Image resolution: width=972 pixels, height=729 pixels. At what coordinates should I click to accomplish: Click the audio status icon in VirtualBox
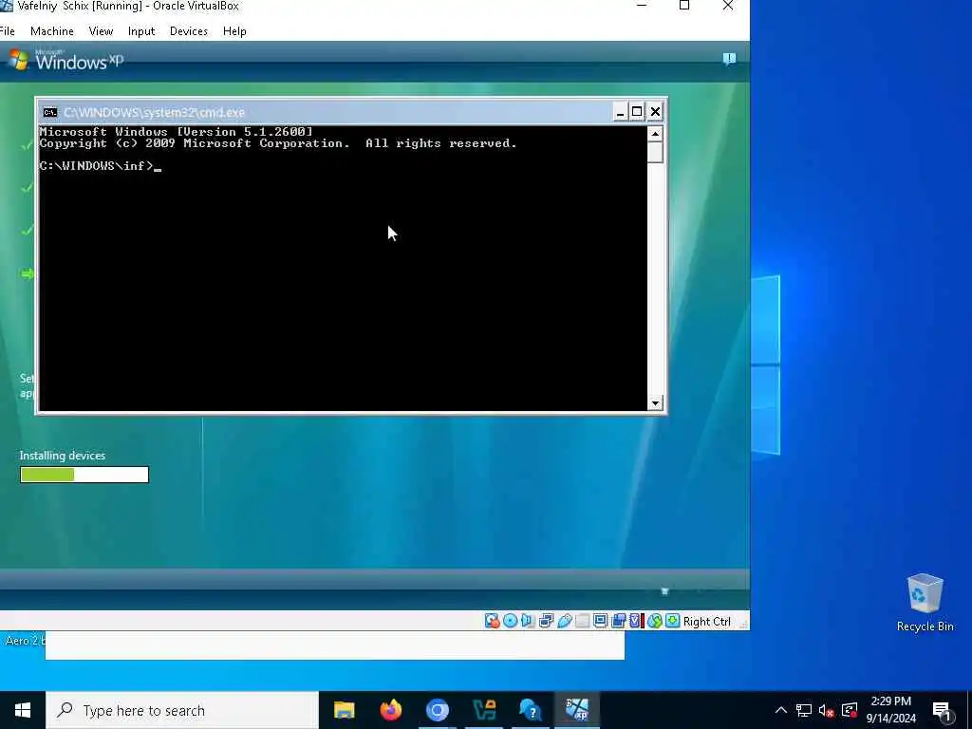click(528, 621)
